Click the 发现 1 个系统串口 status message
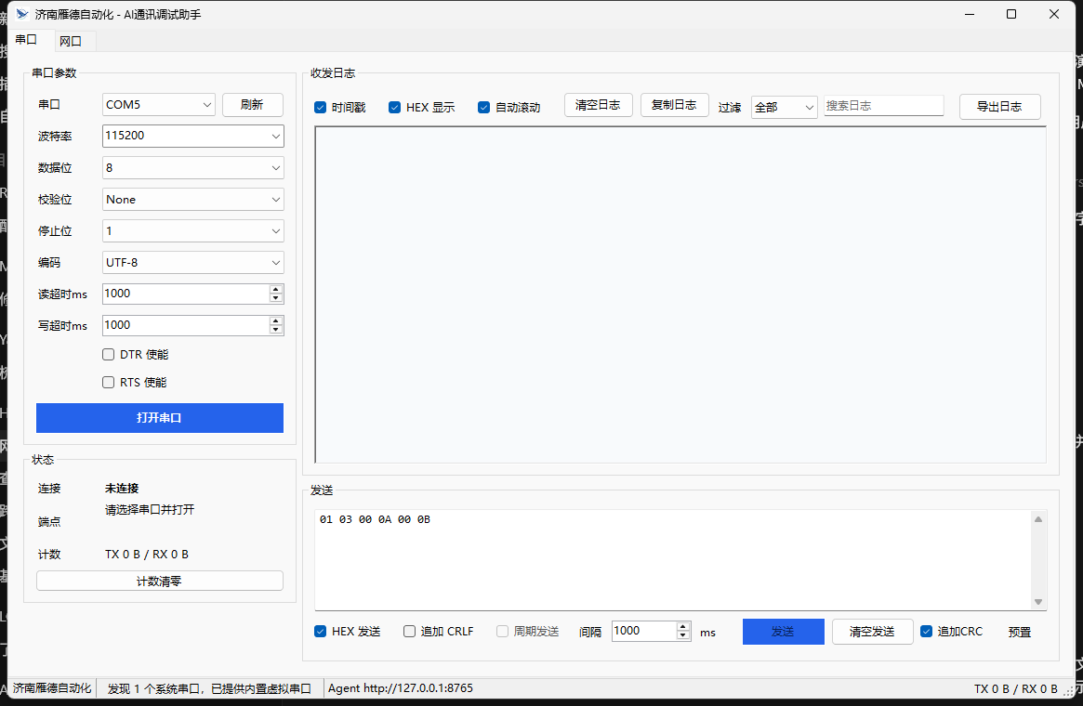 [209, 688]
